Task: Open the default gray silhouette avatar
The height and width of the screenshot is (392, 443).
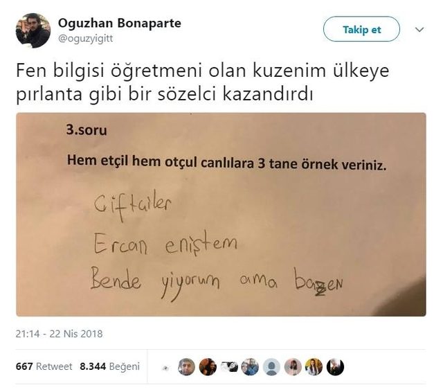Action: click(271, 367)
